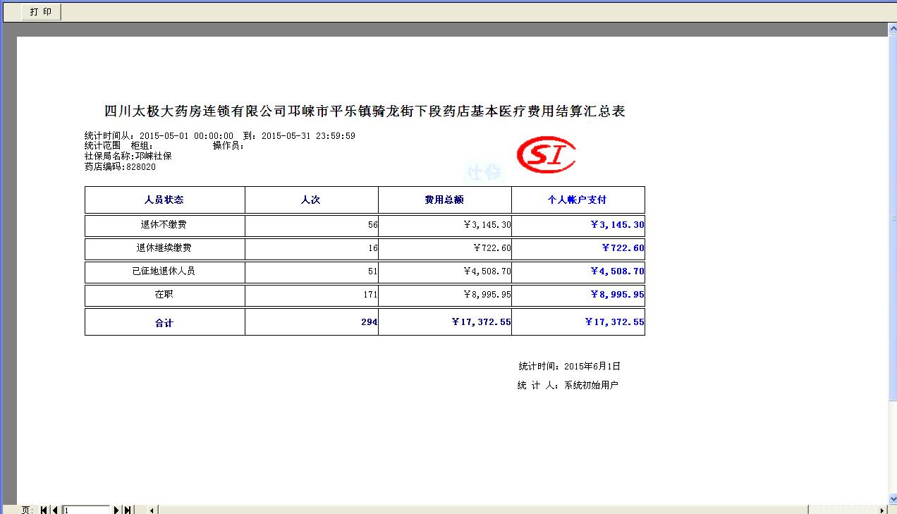Image resolution: width=897 pixels, height=514 pixels.
Task: Select the 在职 row label
Action: [164, 295]
